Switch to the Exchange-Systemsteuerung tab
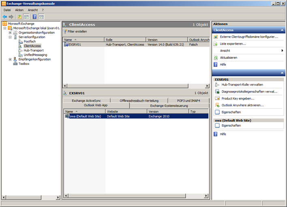Screen dimensions: 287x207 (169, 106)
